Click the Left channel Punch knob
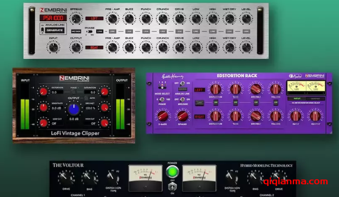Viewport: 339px width, 197px height. [x=146, y=19]
